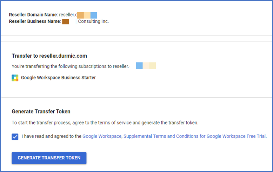Screen dimensions: 273x172
Task: Open Supplemental Terms and Conditions Free Trial link
Action: [x=195, y=136]
